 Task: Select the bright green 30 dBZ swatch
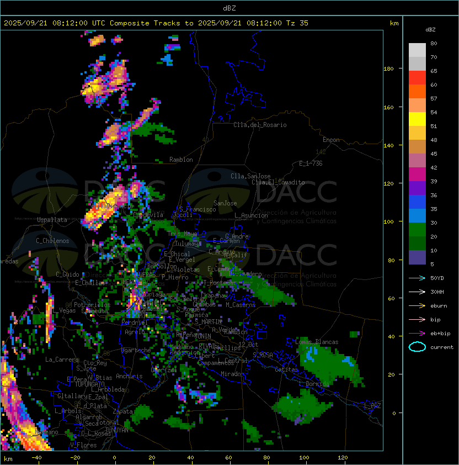point(417,230)
